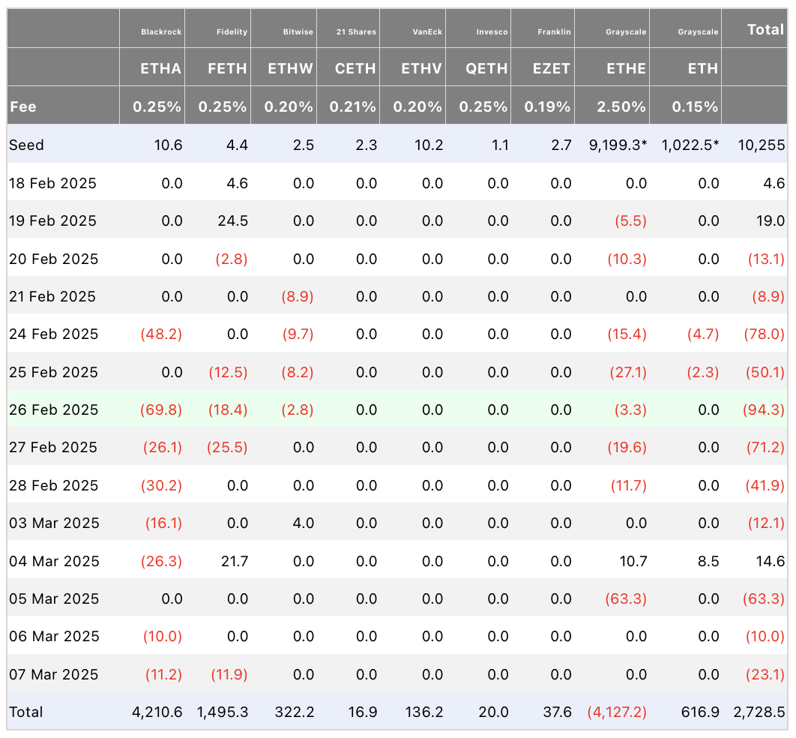Click the Blackrock issuer label

tap(161, 32)
